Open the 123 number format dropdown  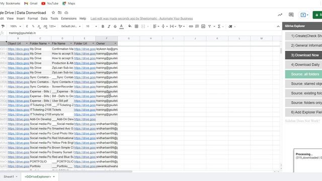(52, 26)
